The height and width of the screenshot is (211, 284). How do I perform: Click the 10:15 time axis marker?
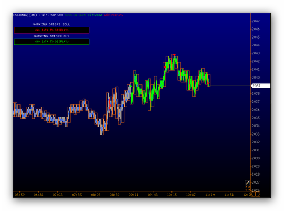171,195
